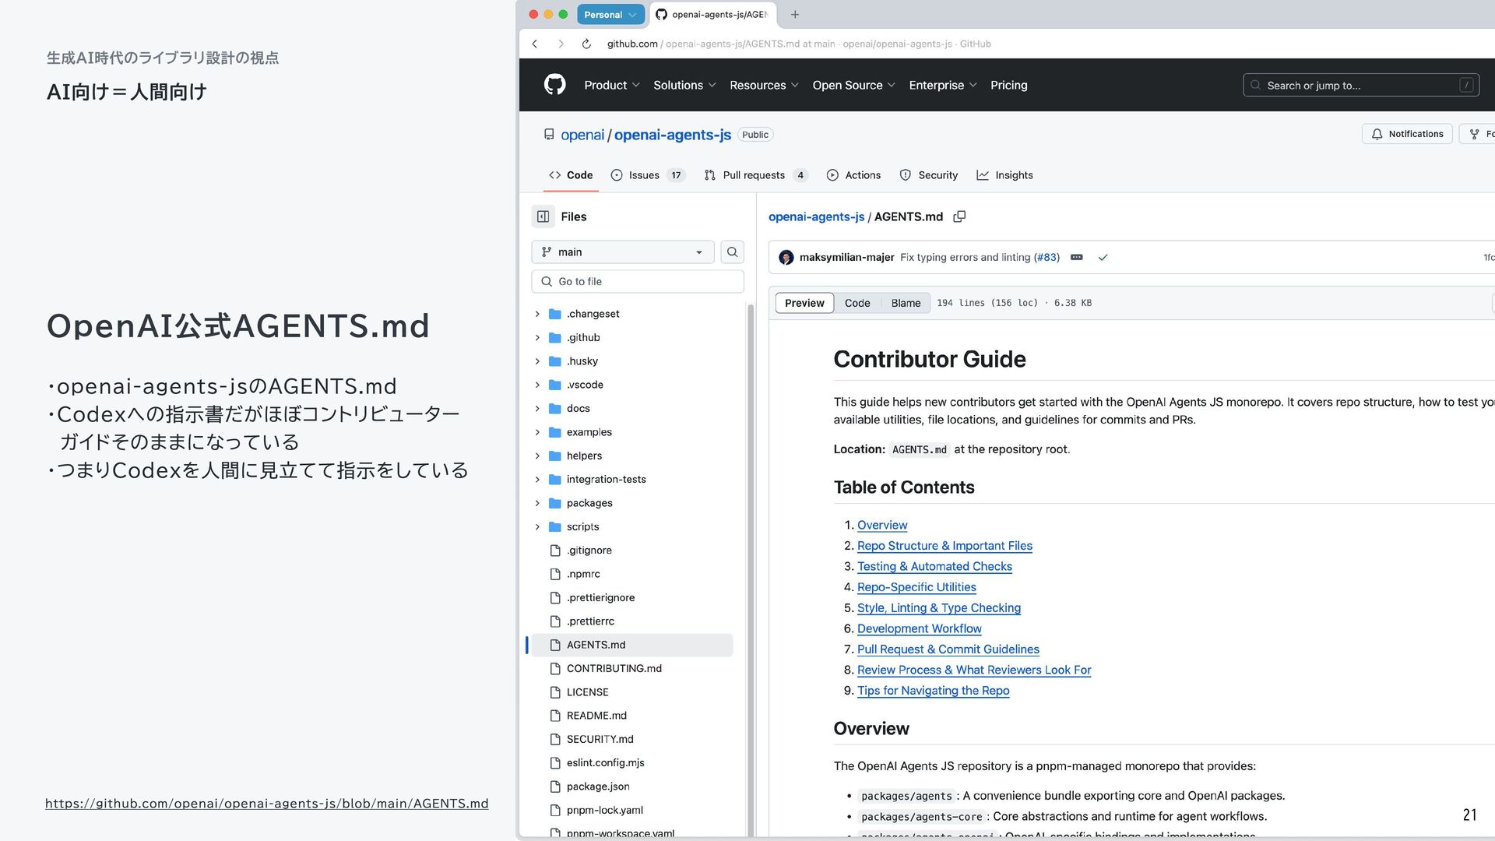
Task: Open the Enterprise menu
Action: click(942, 85)
